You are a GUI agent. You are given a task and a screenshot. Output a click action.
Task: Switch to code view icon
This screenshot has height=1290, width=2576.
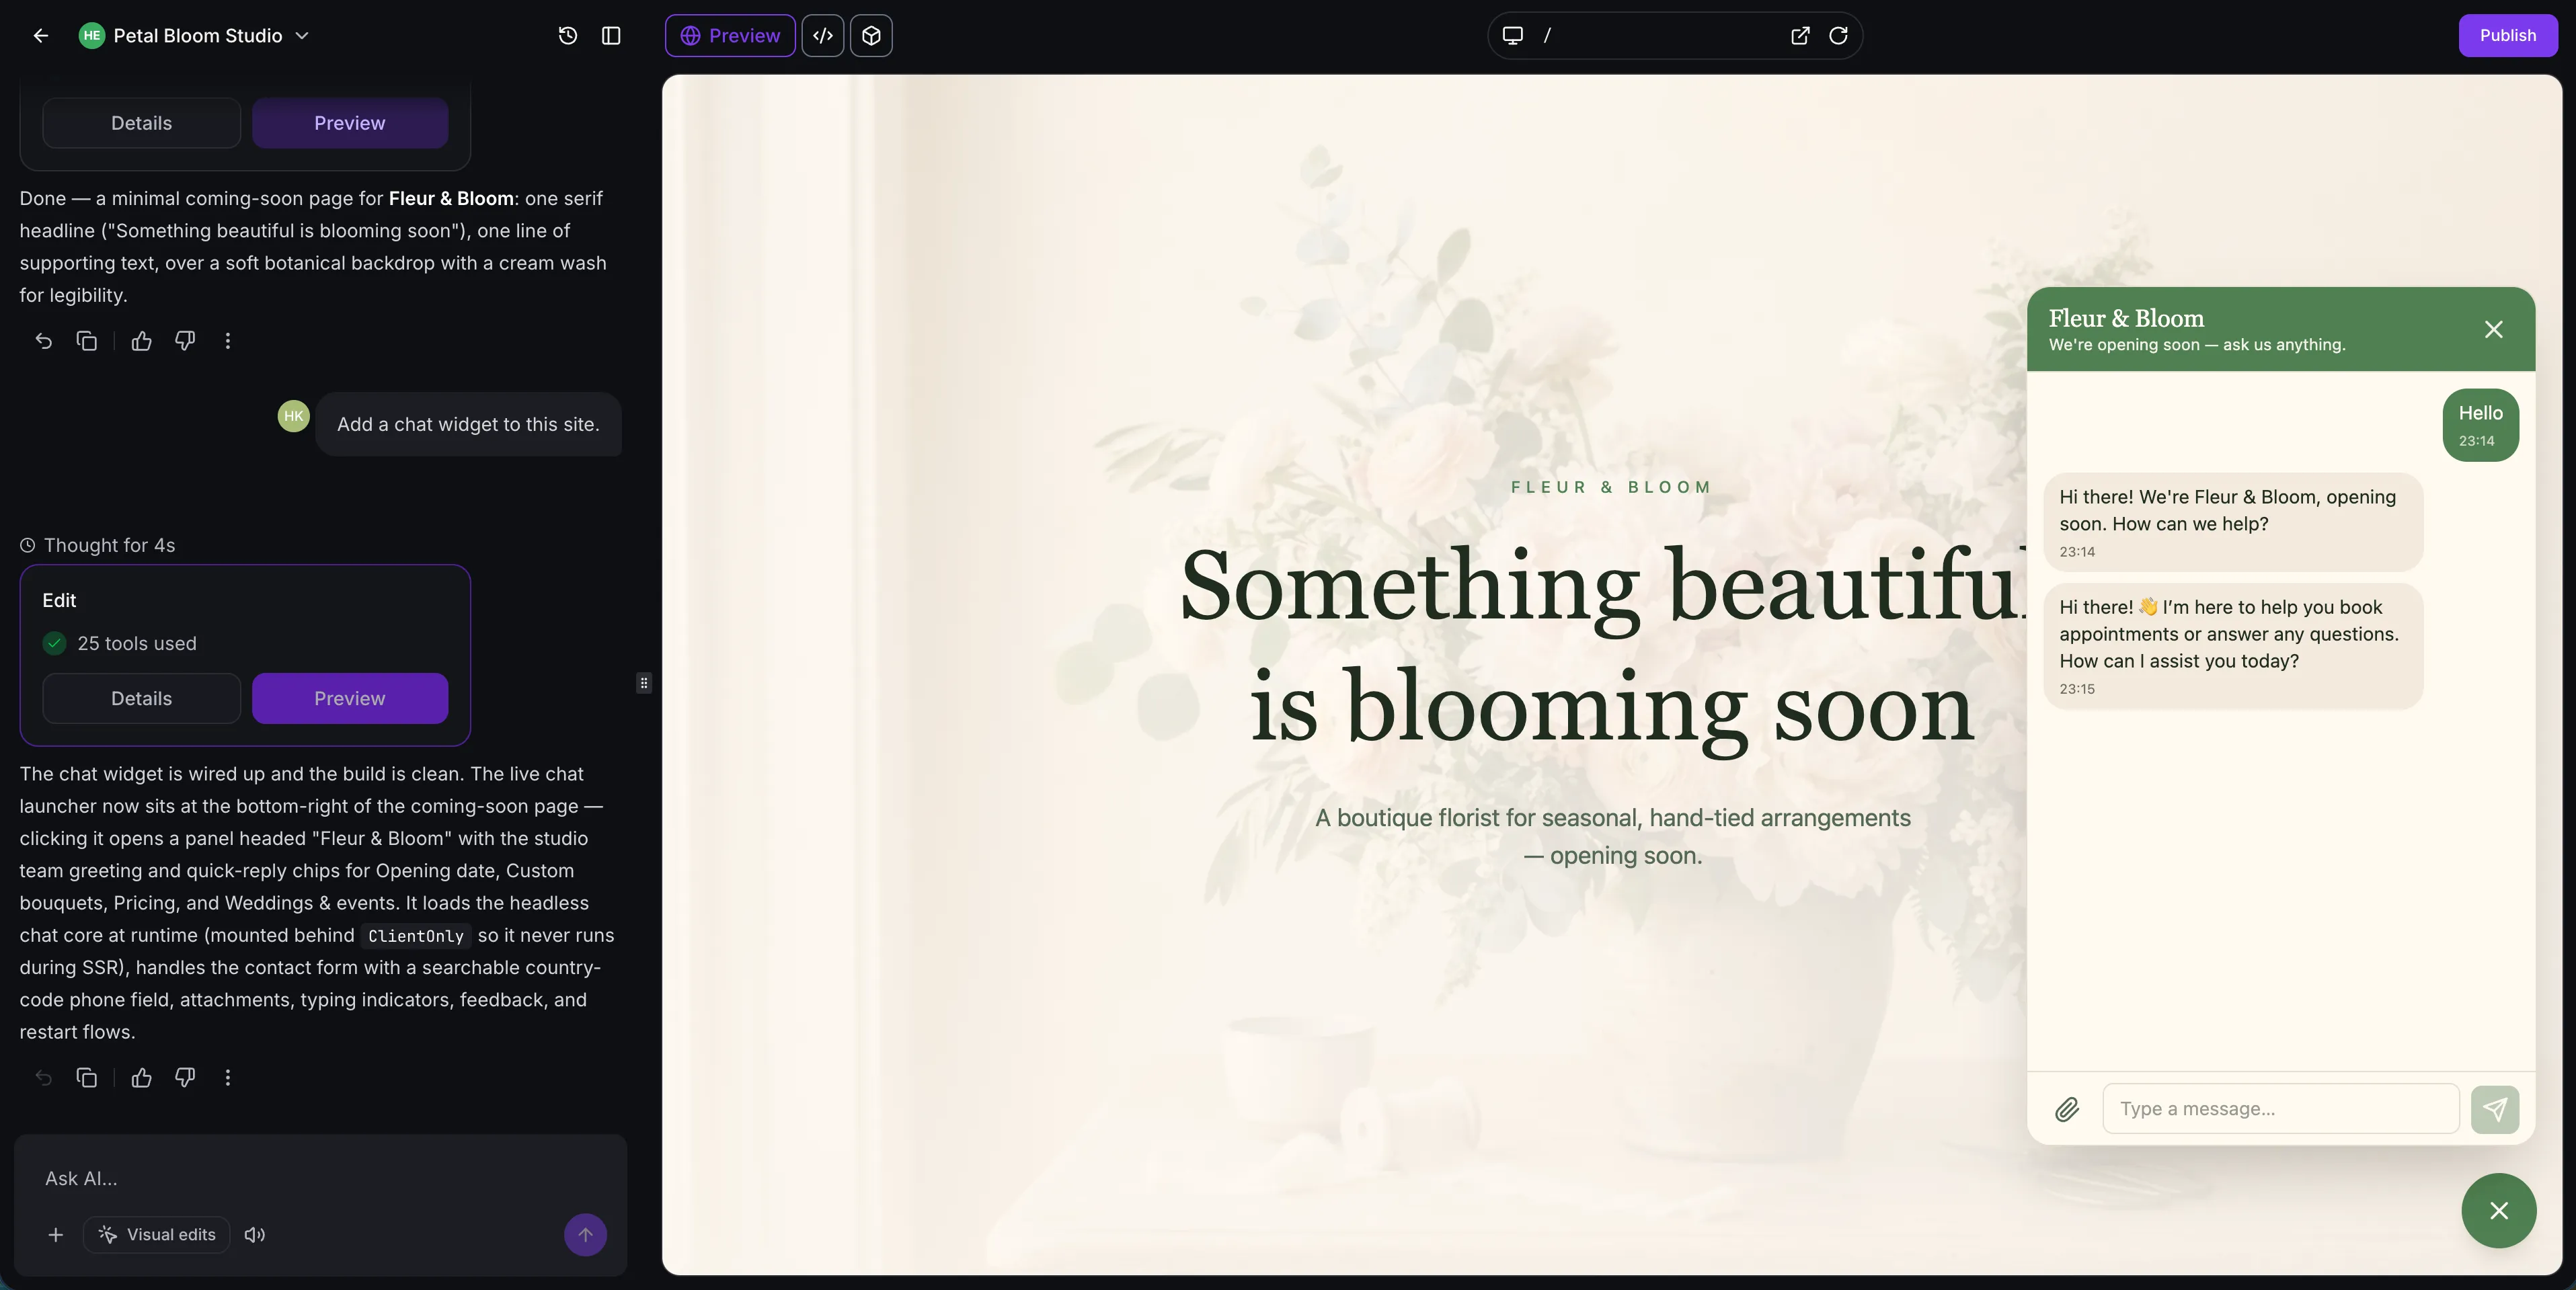[823, 36]
